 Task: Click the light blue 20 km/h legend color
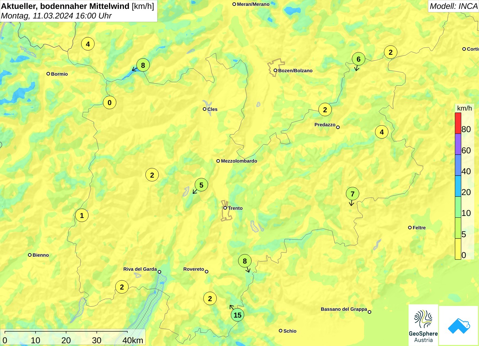[458, 186]
